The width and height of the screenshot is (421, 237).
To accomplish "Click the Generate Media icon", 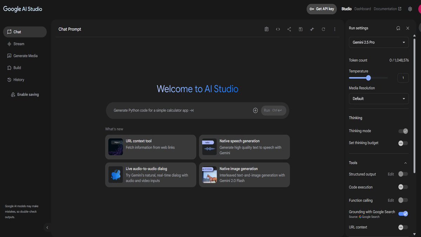I will coord(9,56).
